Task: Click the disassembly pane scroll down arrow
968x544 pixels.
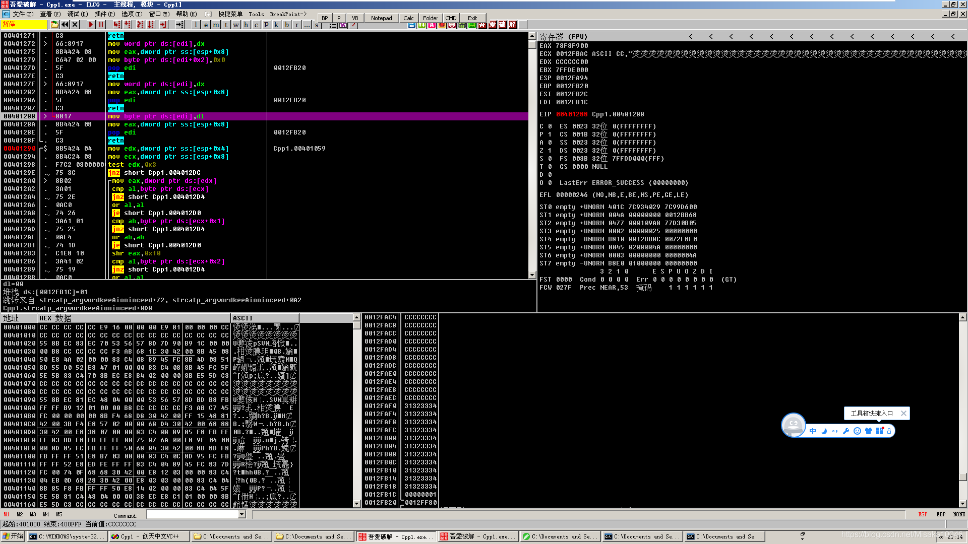Action: click(x=532, y=275)
